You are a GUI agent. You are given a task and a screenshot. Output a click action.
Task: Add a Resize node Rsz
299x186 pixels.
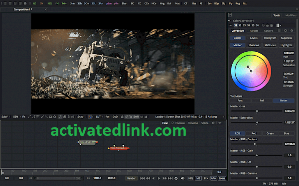[x=194, y=3]
